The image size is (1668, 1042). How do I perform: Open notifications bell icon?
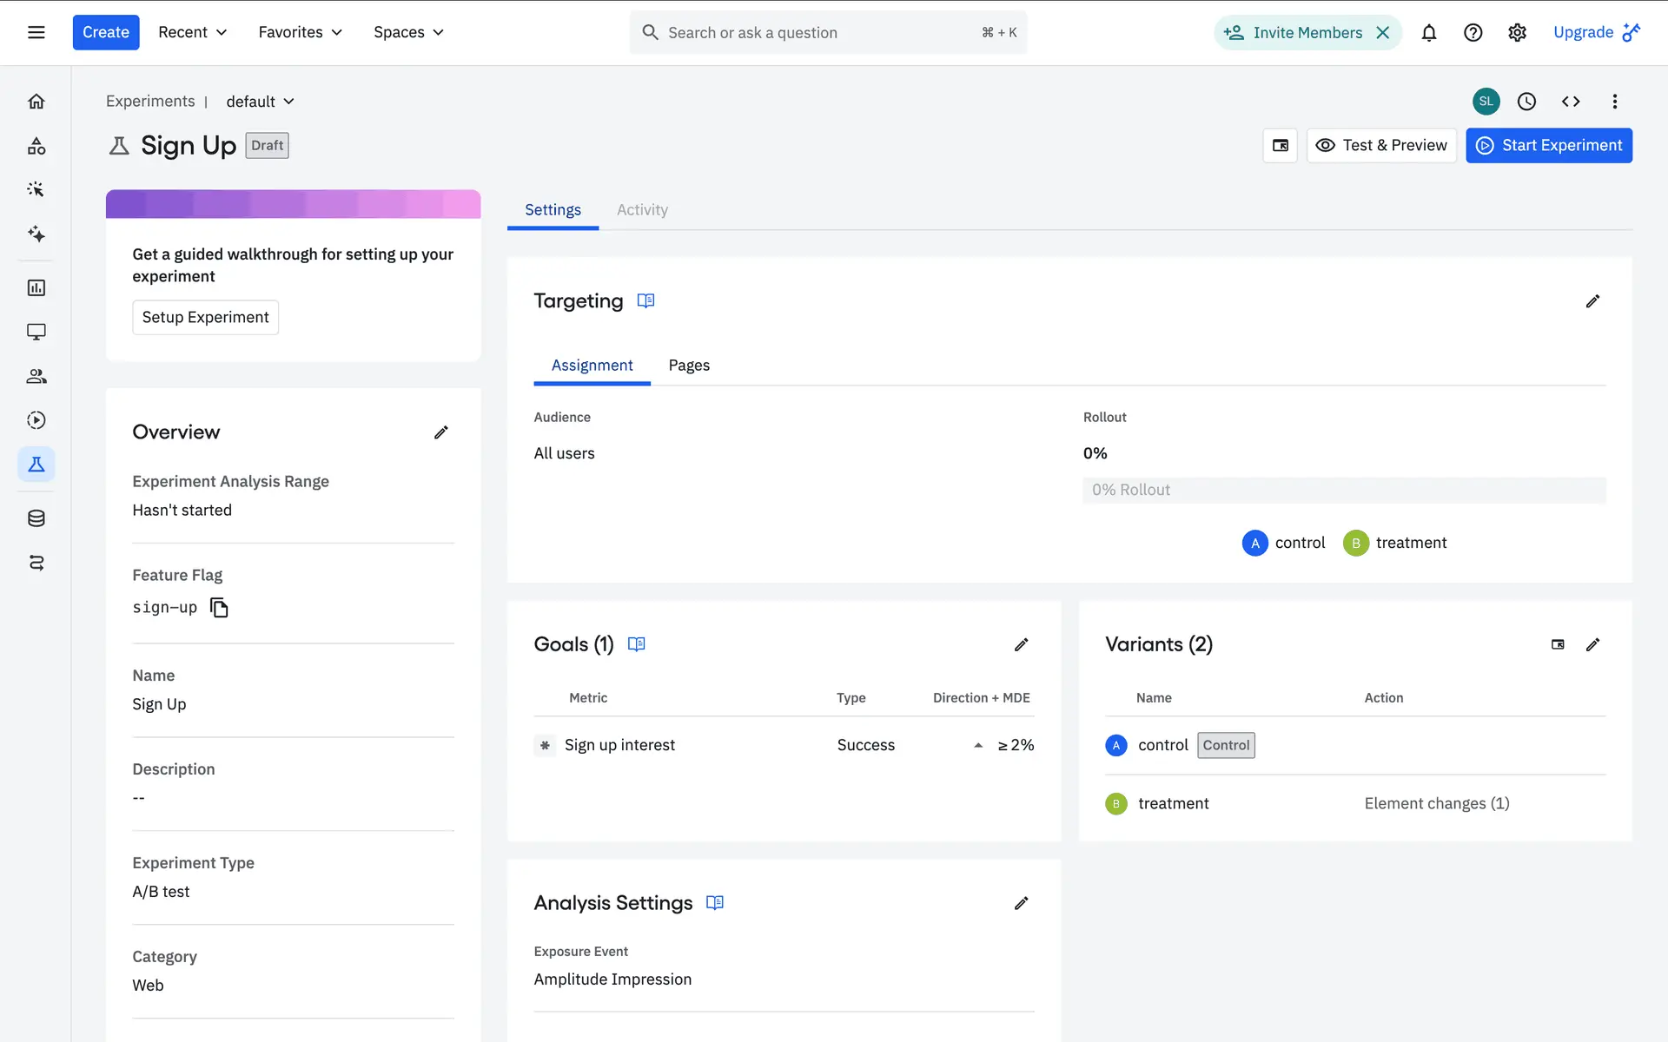click(1428, 33)
